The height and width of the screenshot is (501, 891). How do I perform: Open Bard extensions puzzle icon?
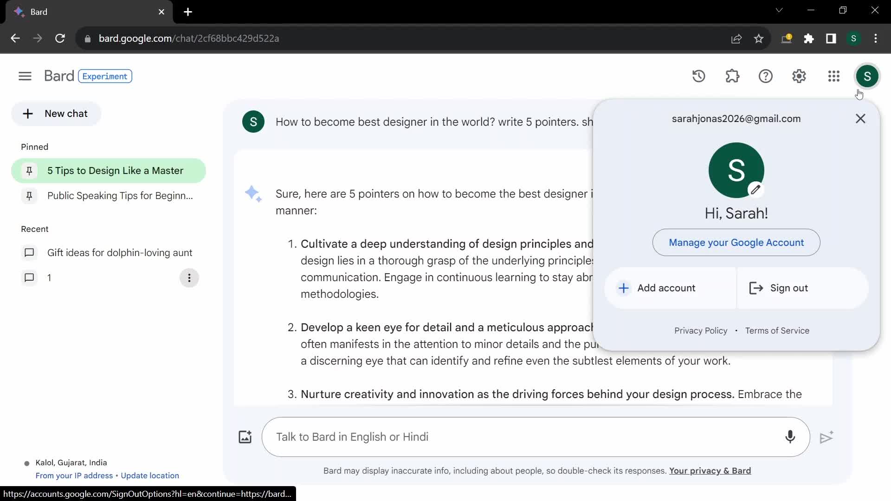coord(732,76)
